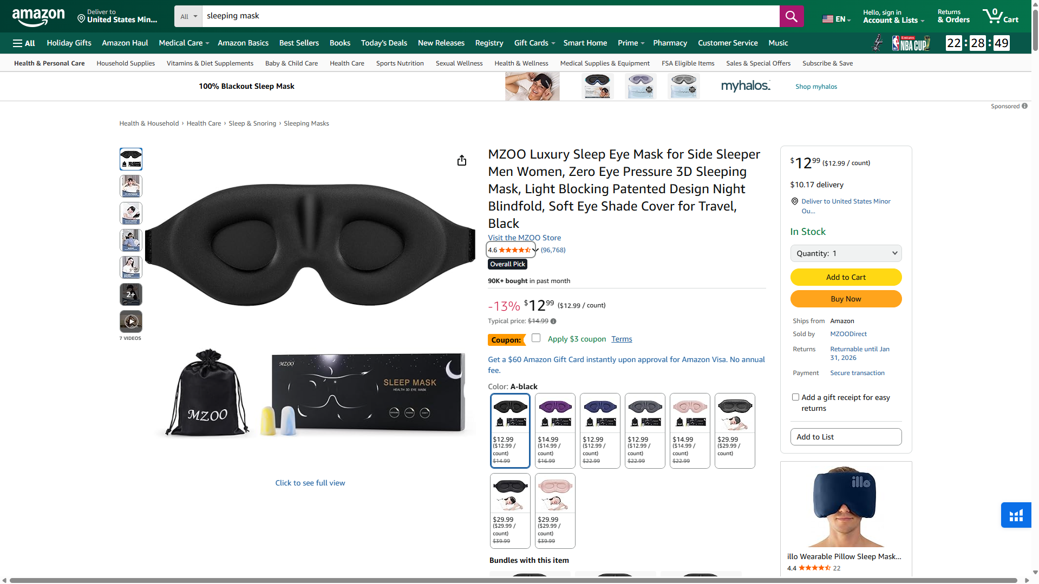The height and width of the screenshot is (584, 1039).
Task: Click the NBA Cup icon in navbar
Action: click(x=911, y=43)
